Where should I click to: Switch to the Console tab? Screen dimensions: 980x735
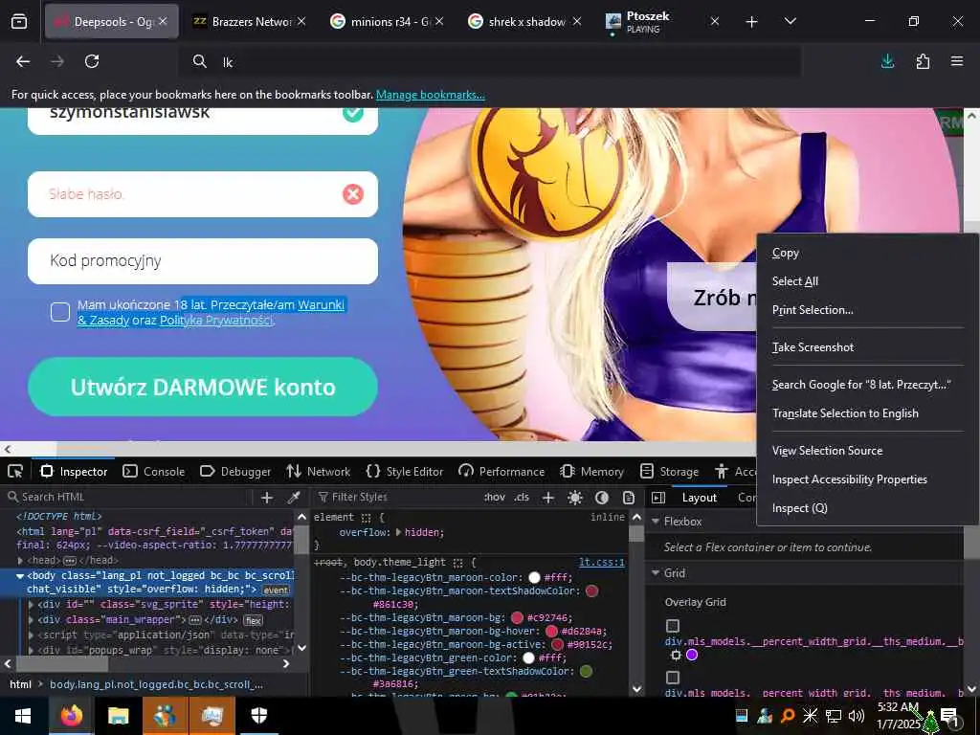[154, 472]
